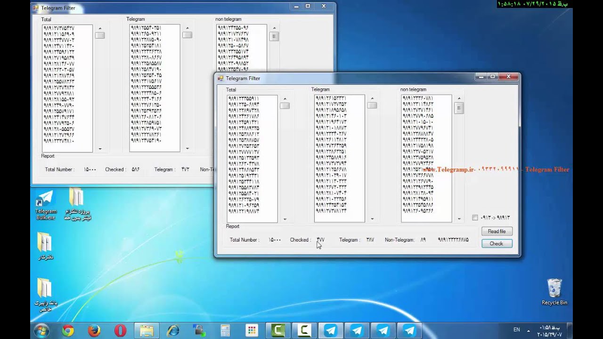Screen dimensions: 603x339
Task: Click Show desktop strip beside the clock
Action: pyautogui.click(x=569, y=331)
